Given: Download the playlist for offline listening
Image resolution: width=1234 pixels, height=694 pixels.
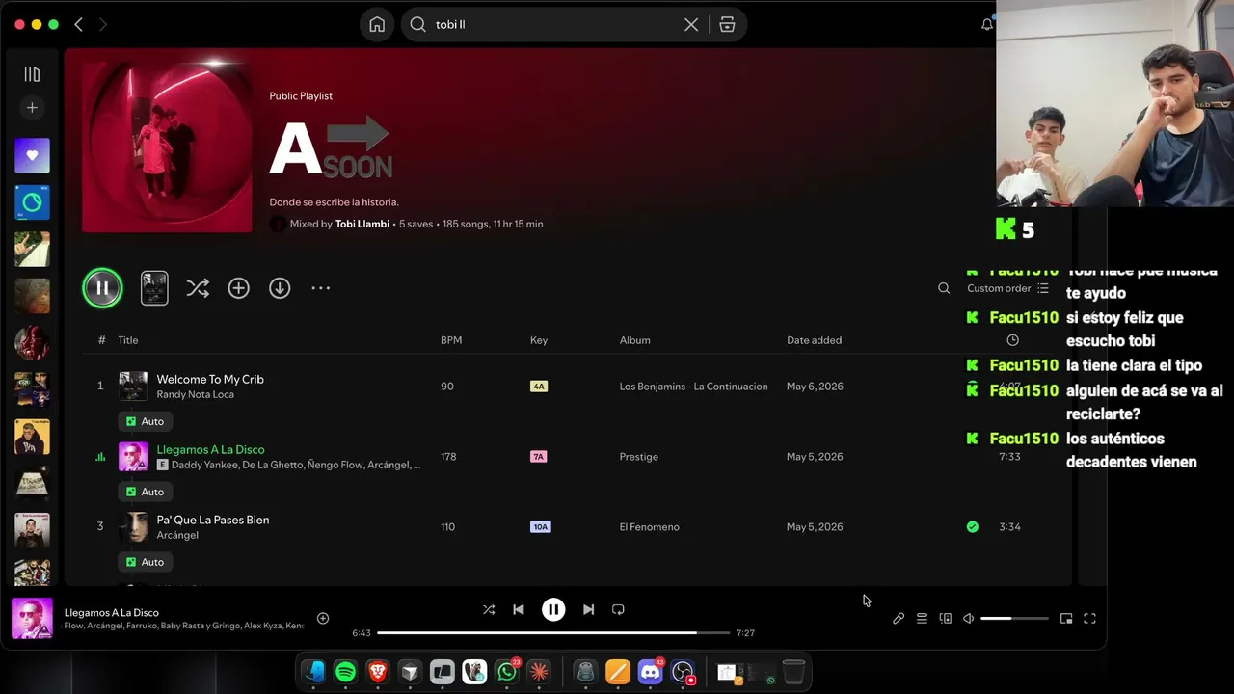Looking at the screenshot, I should (280, 288).
